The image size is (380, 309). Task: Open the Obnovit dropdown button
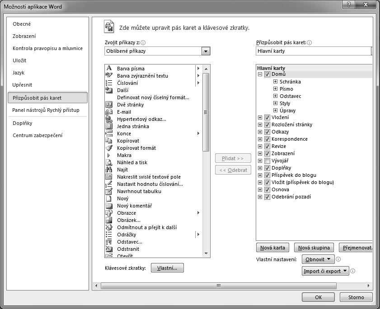[318, 259]
